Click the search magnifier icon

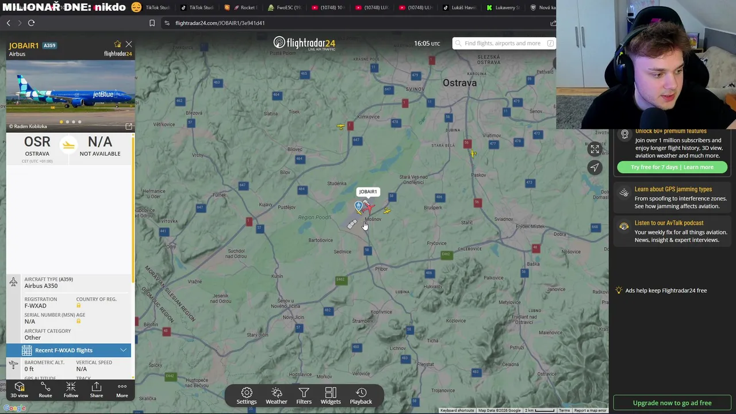click(458, 43)
